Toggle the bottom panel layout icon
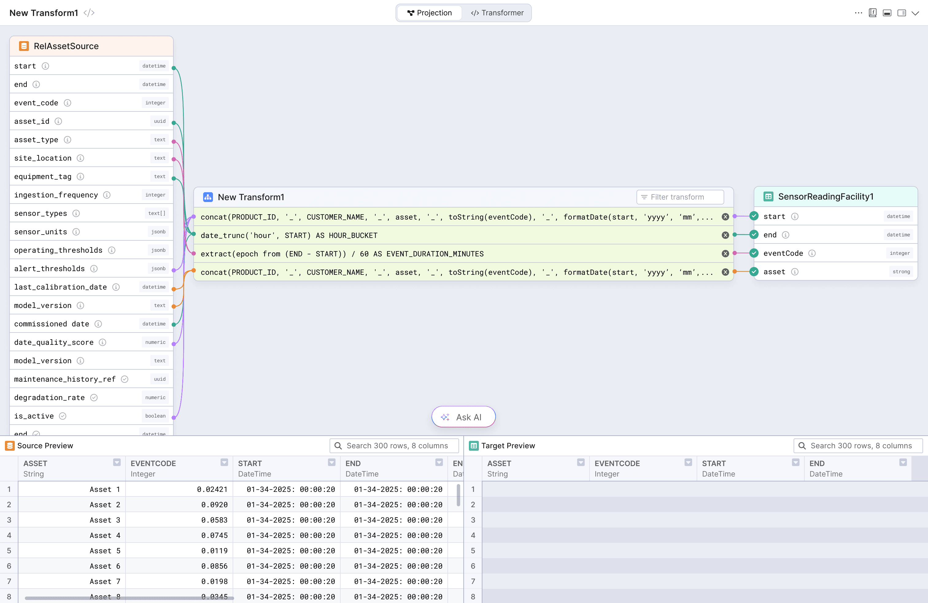The width and height of the screenshot is (928, 603). pyautogui.click(x=887, y=13)
